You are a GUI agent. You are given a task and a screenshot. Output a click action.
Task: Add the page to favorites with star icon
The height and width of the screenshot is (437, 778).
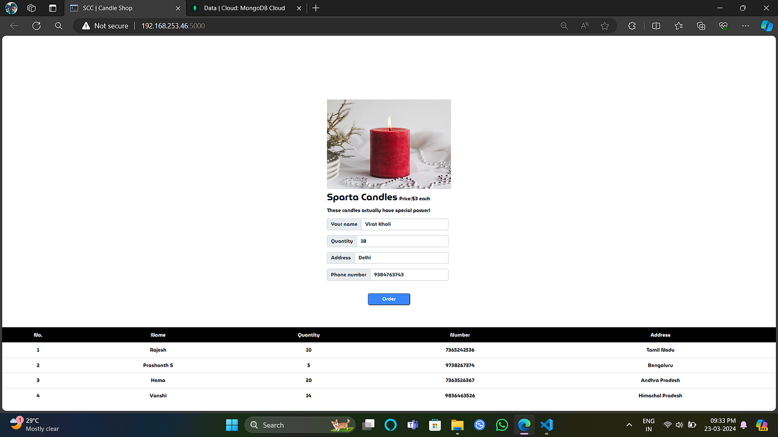(x=605, y=26)
